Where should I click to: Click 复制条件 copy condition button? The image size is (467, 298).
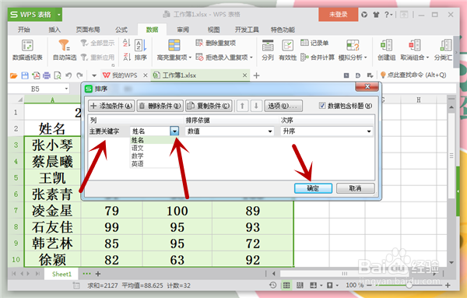pos(209,106)
